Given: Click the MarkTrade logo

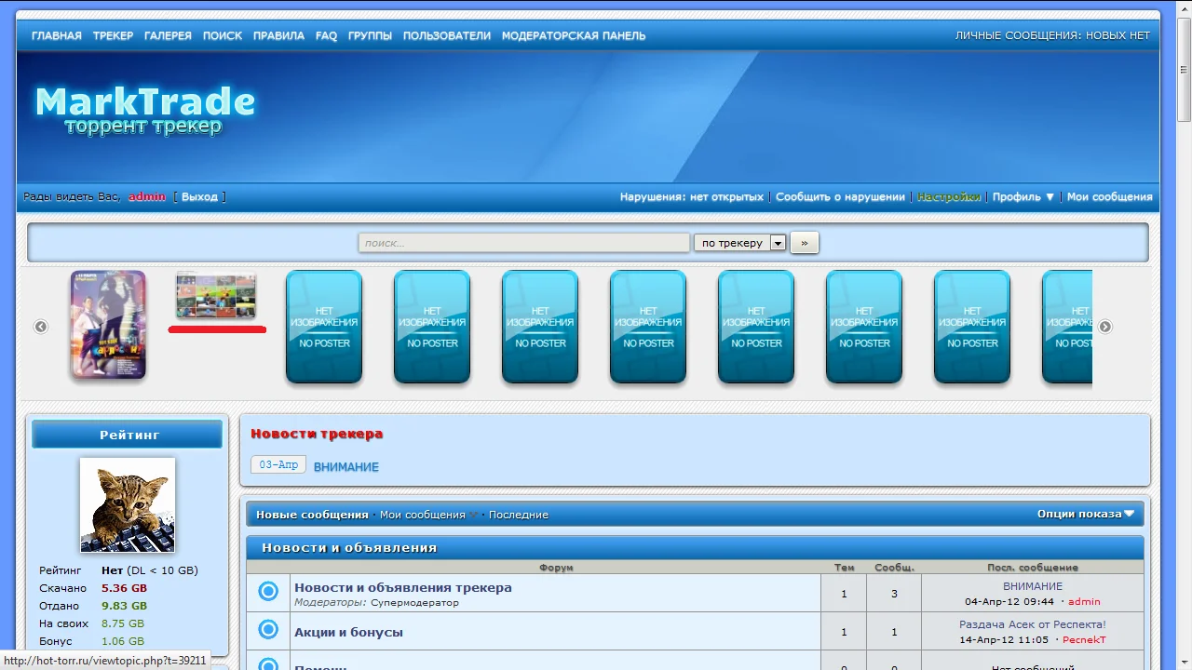Looking at the screenshot, I should click(x=145, y=112).
